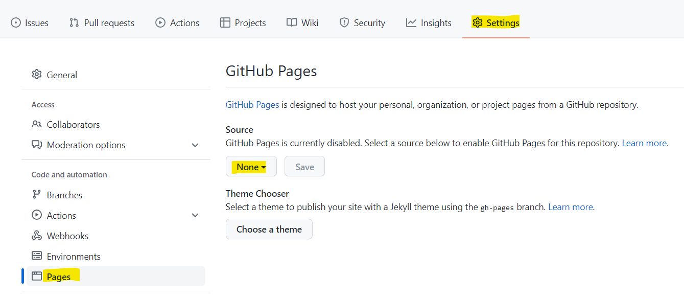Select Pages in the sidebar
This screenshot has width=684, height=299.
[x=116, y=276]
